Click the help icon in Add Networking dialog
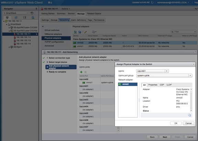The image size is (198, 141). pyautogui.click(x=195, y=52)
